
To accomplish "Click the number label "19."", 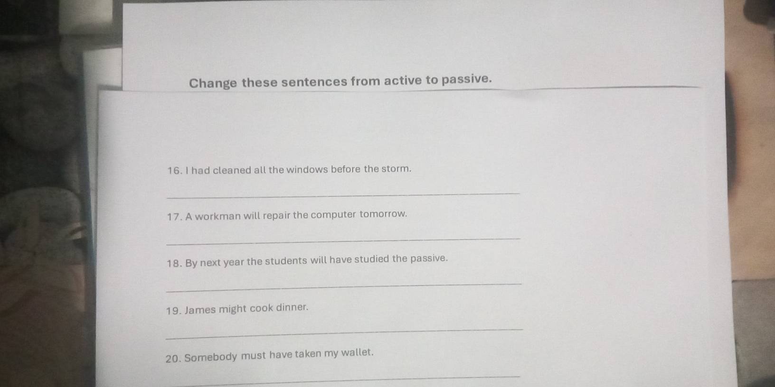I will click(x=174, y=311).
